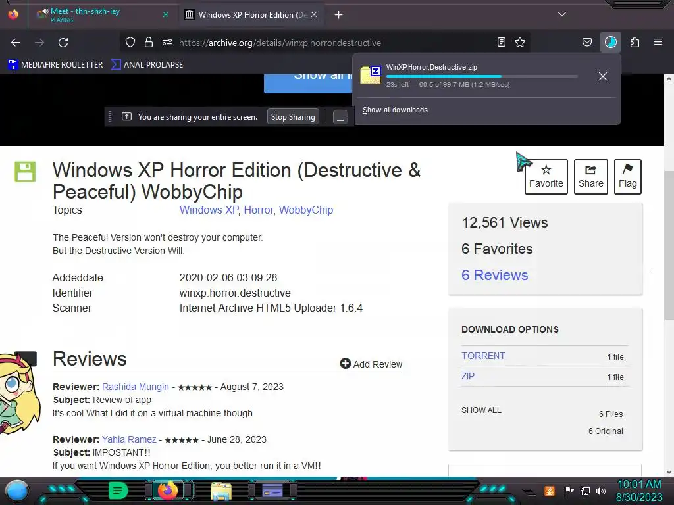The image size is (674, 505).
Task: Flag this item with the Flag button
Action: pos(627,177)
